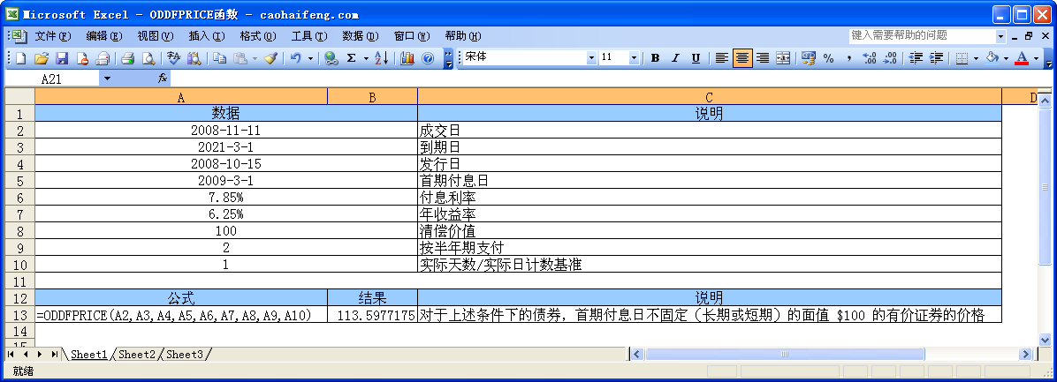Apply the fill color paint bucket
Image resolution: width=1057 pixels, height=382 pixels.
[992, 58]
